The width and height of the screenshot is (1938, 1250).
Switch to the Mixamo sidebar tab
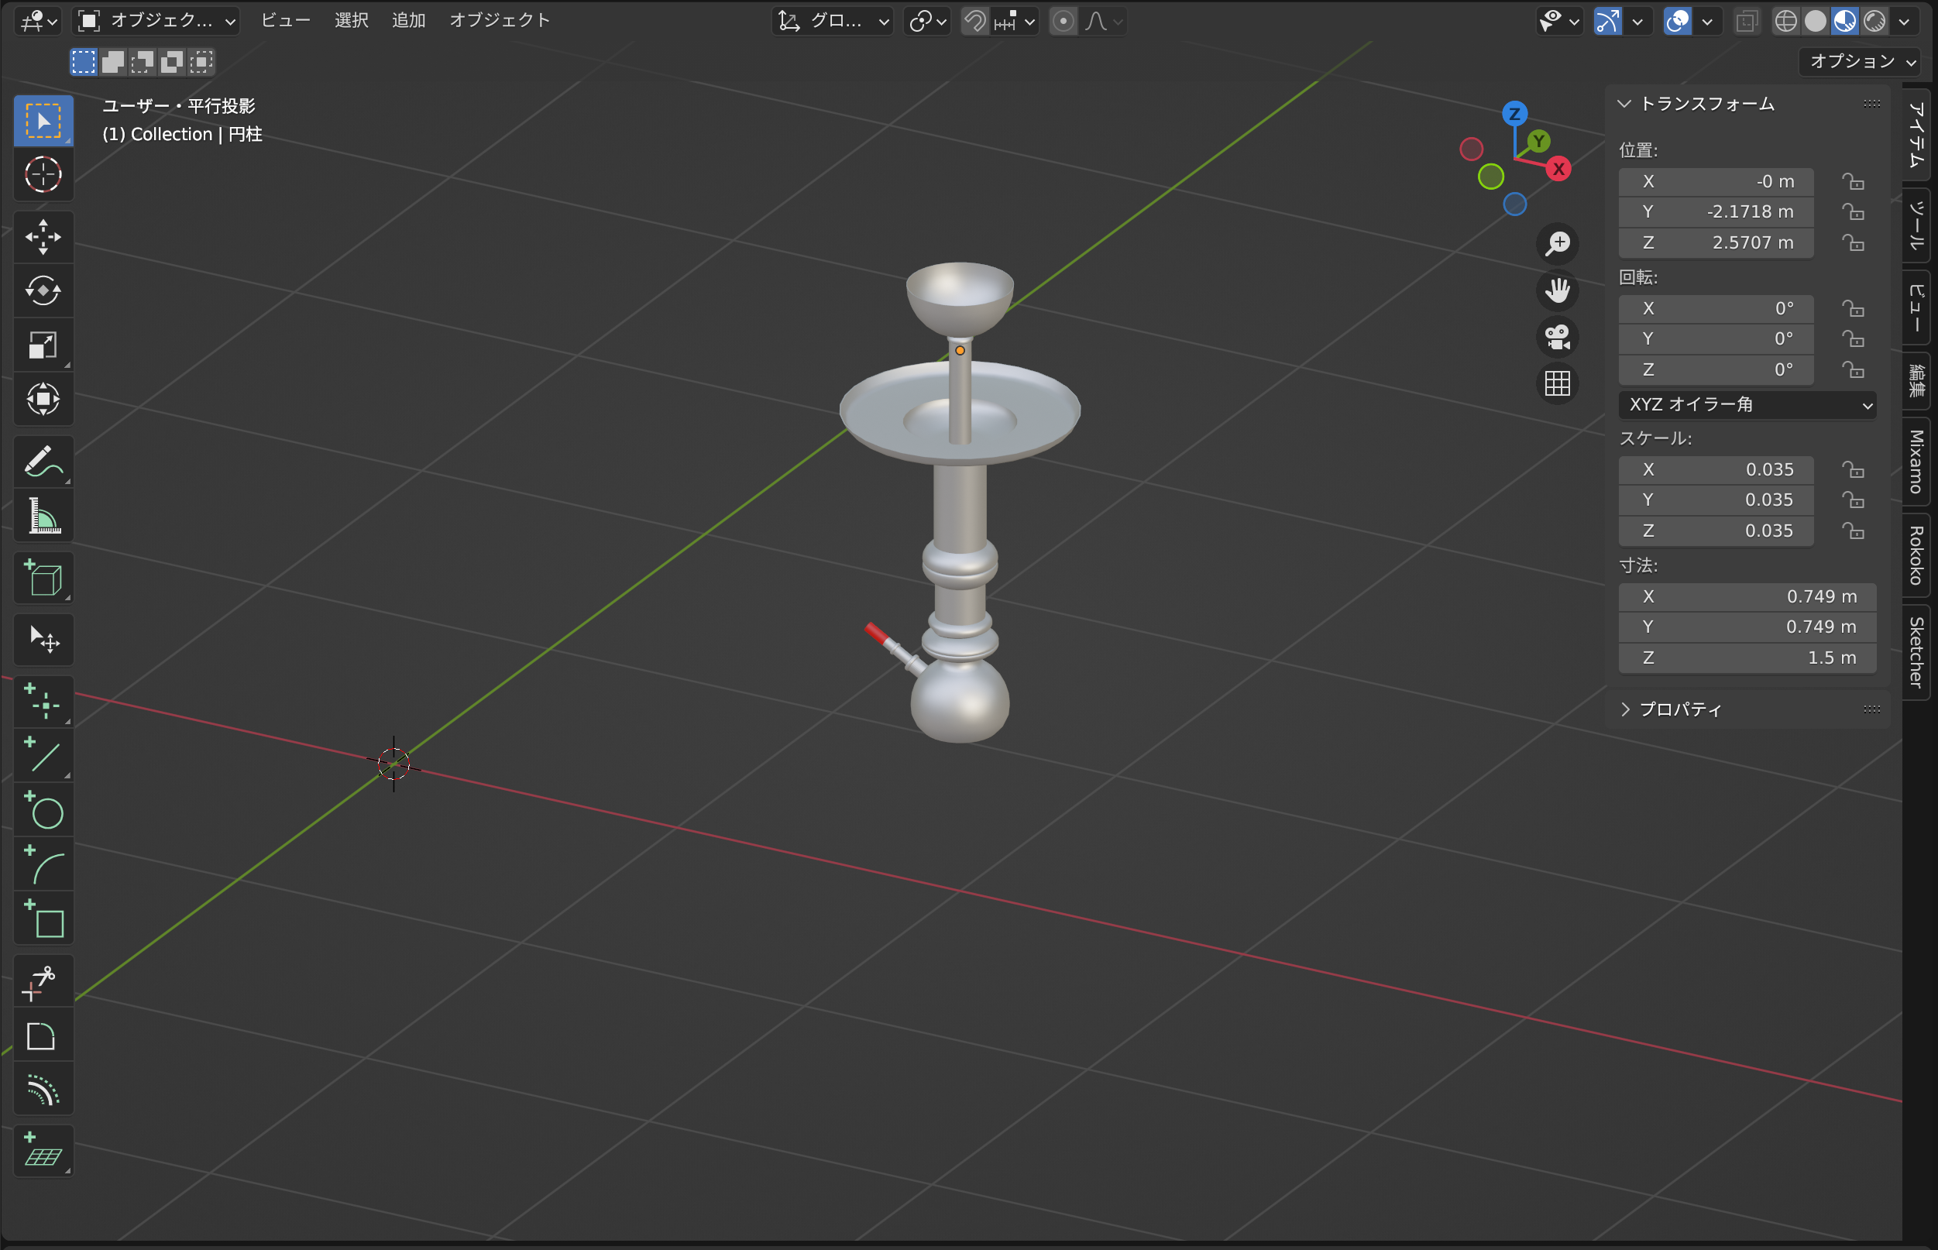click(x=1916, y=461)
